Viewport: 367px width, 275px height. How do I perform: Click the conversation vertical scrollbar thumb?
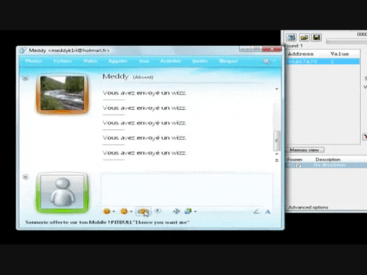[277, 141]
